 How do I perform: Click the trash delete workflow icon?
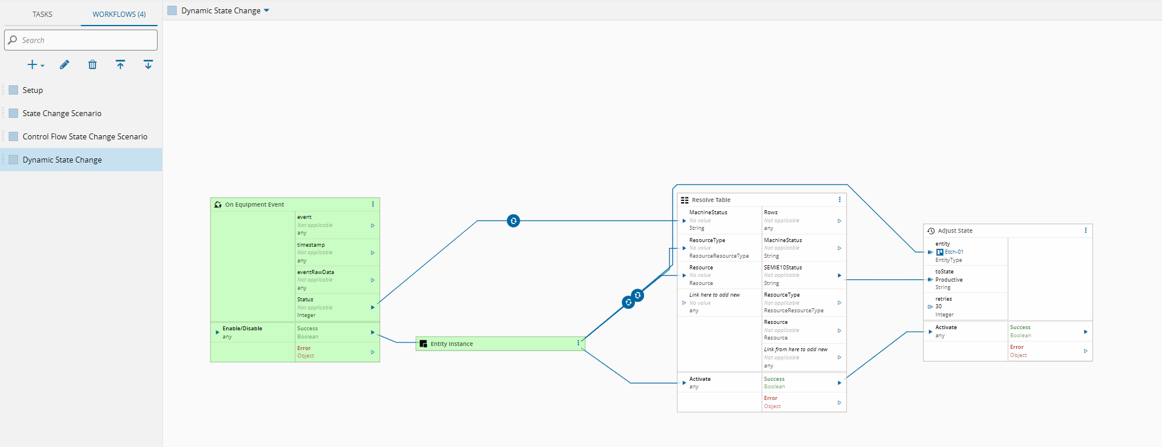point(92,65)
